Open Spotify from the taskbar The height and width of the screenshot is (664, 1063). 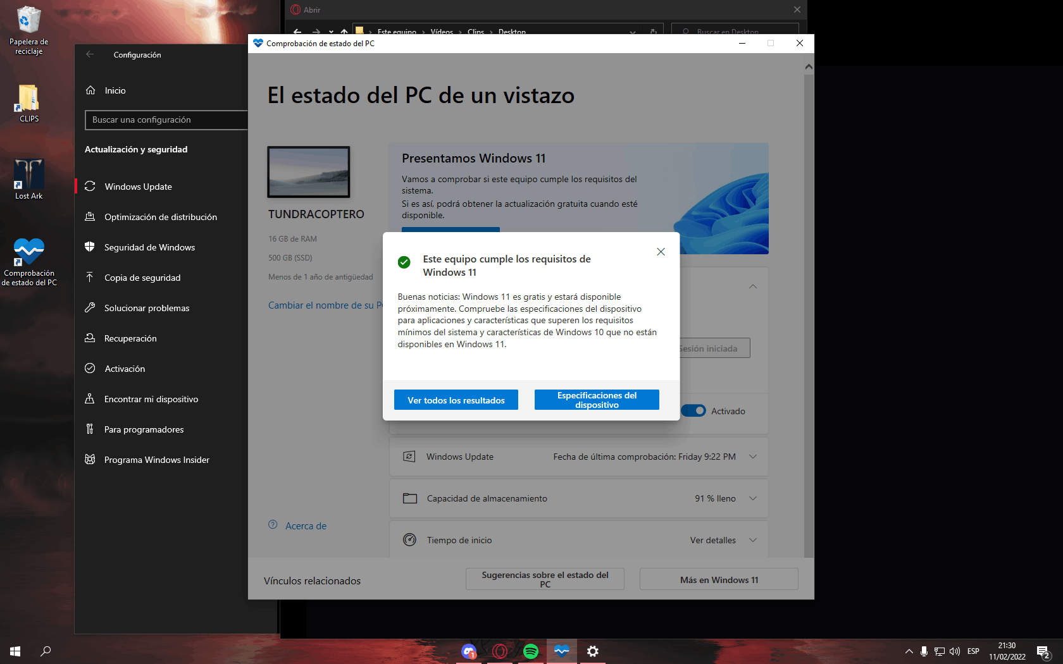pyautogui.click(x=531, y=651)
